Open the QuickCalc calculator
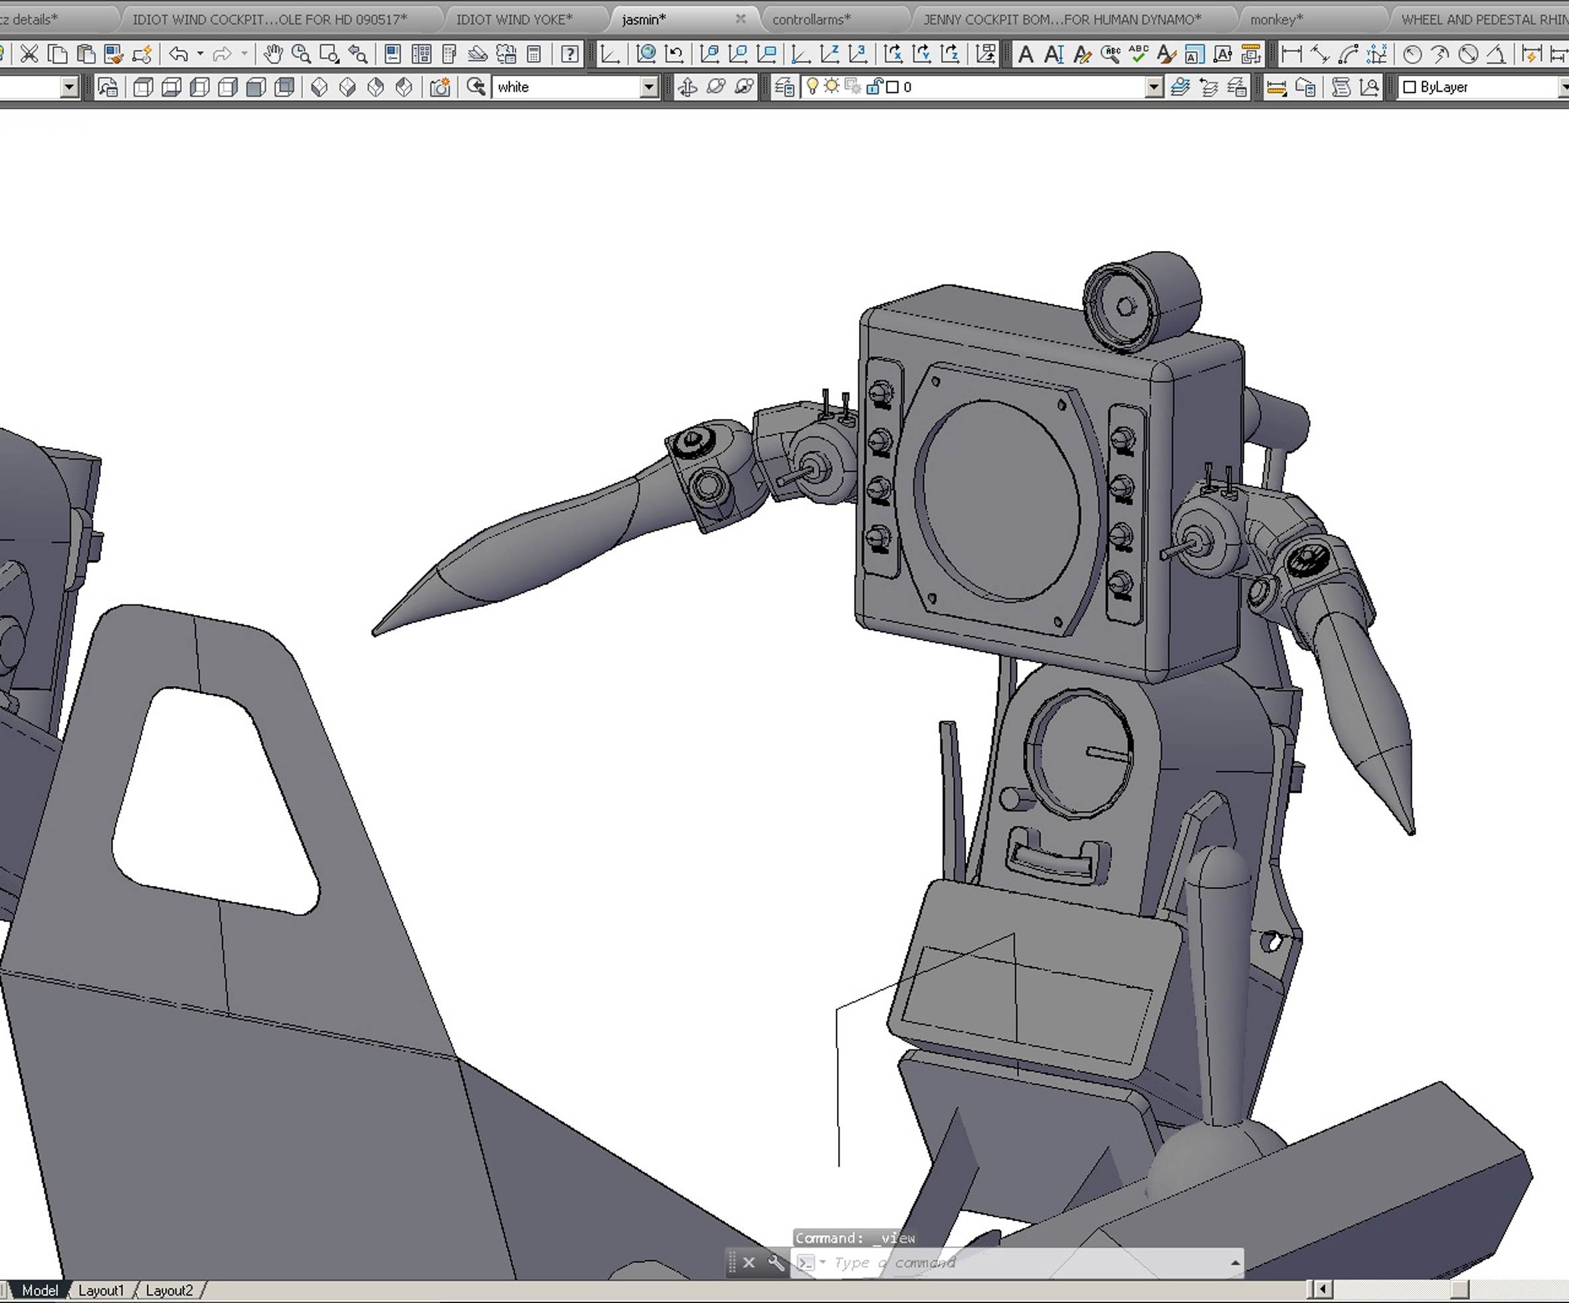This screenshot has height=1303, width=1569. coord(534,54)
